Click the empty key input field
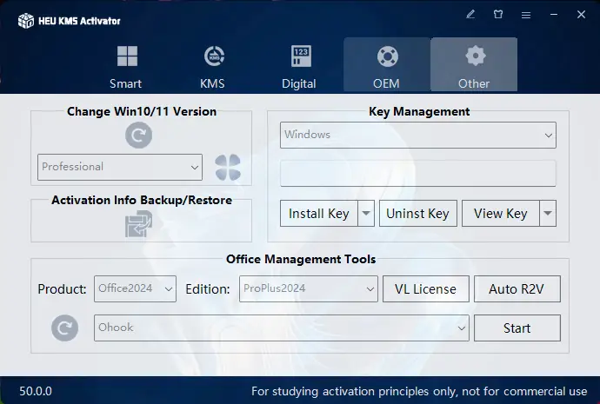Image resolution: width=600 pixels, height=404 pixels. [418, 173]
